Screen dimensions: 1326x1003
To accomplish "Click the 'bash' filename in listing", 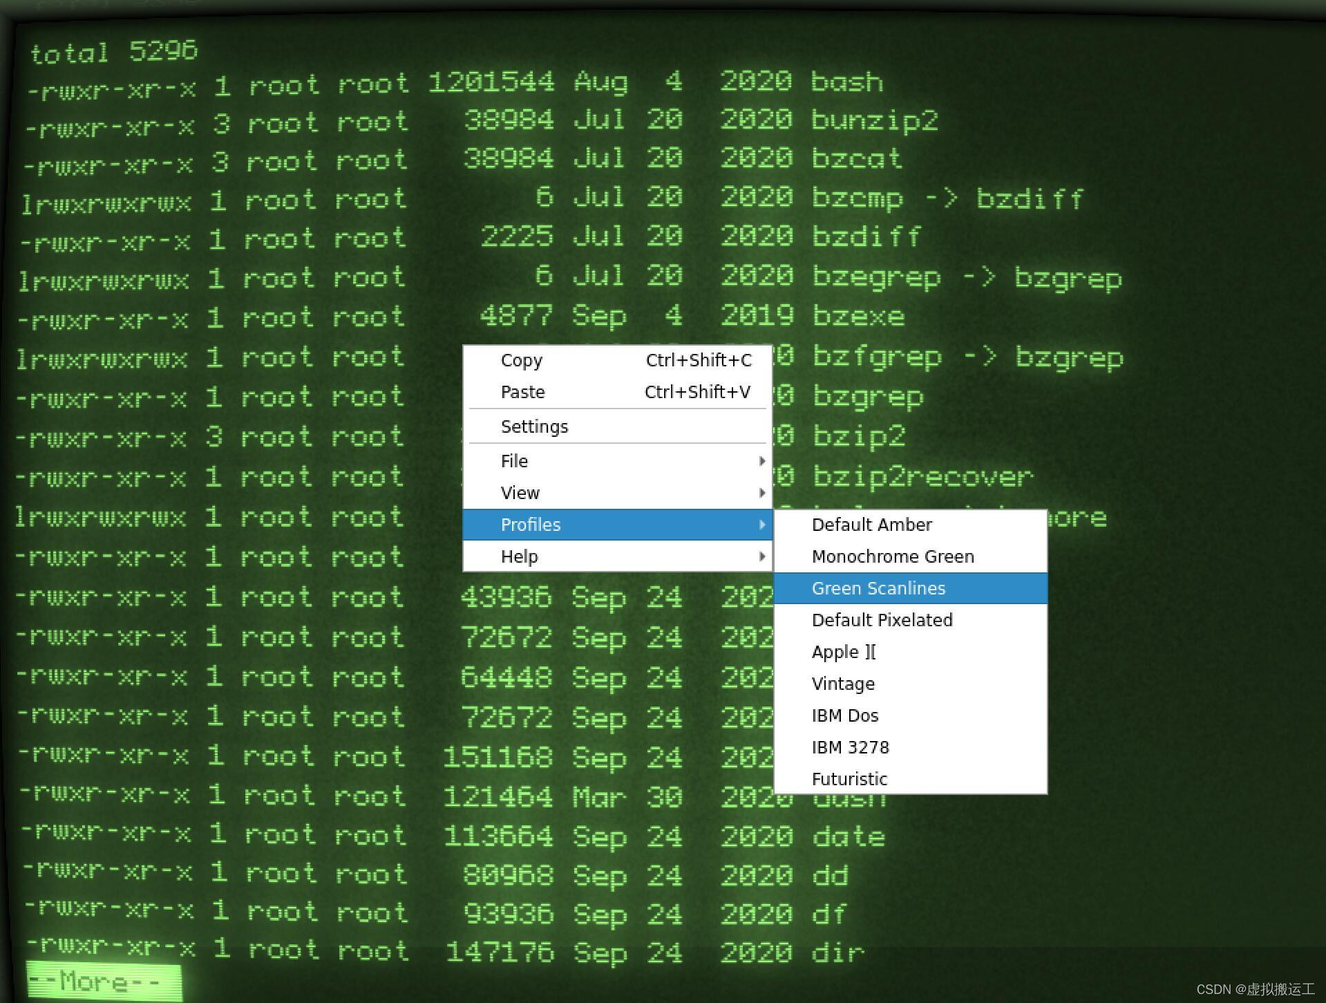I will coord(847,82).
